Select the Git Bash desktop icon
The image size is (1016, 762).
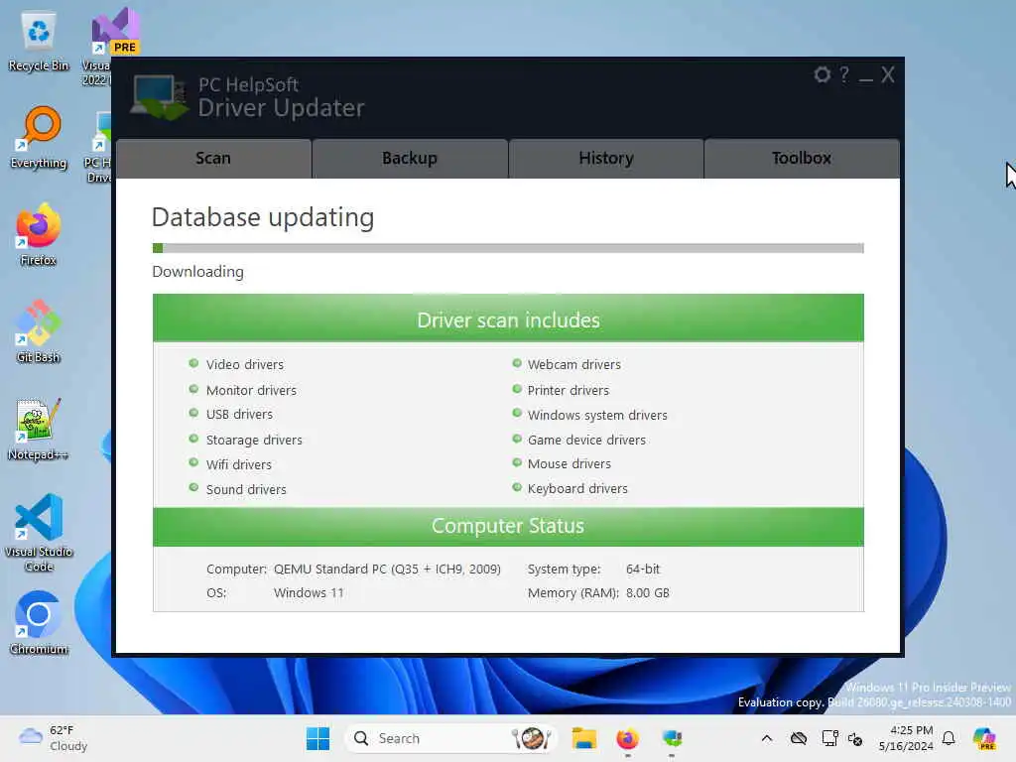pyautogui.click(x=39, y=331)
